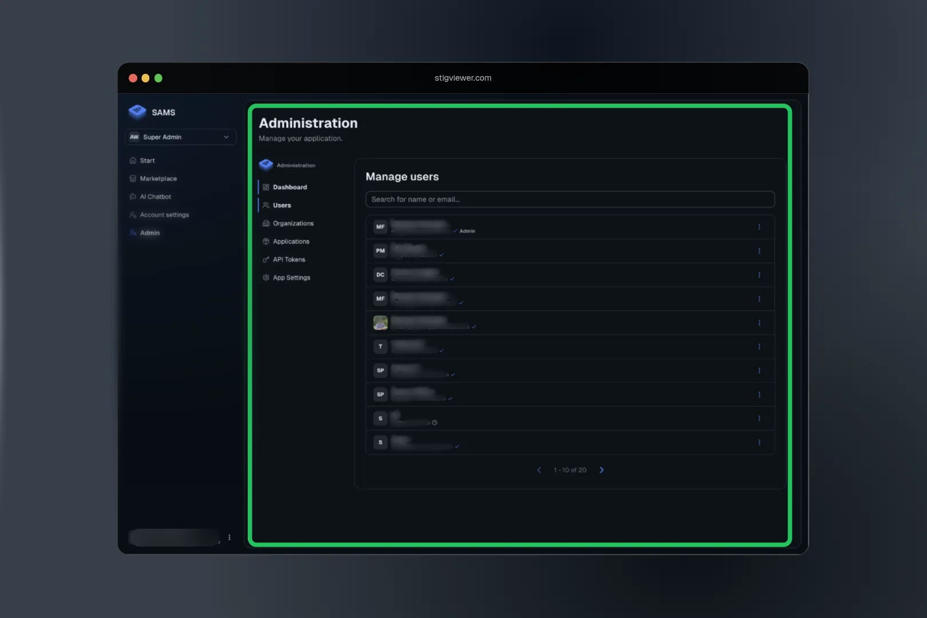The width and height of the screenshot is (927, 618).
Task: Open Organizations admin section
Action: [x=293, y=224]
